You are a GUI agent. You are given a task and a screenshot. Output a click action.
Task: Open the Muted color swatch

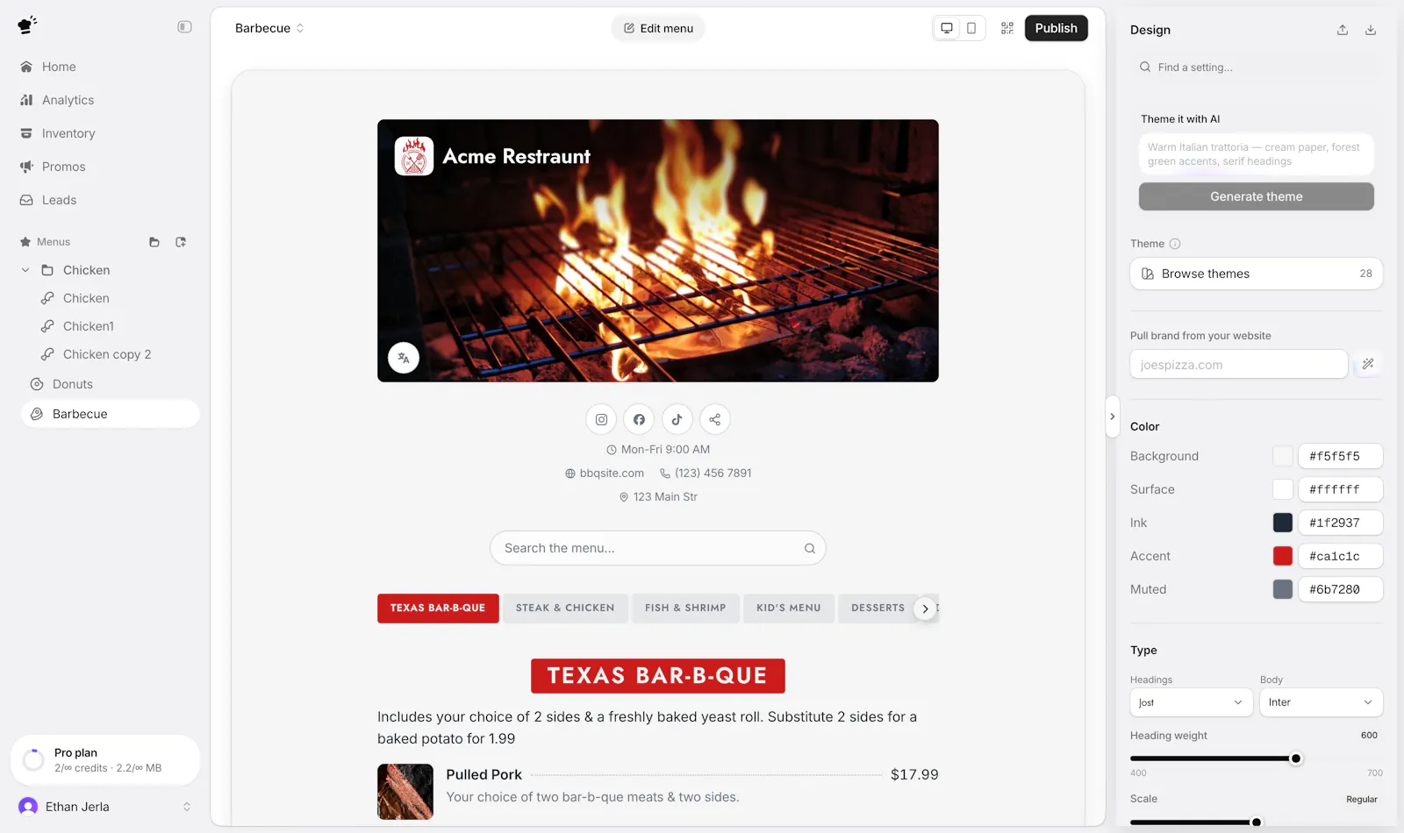(x=1283, y=589)
